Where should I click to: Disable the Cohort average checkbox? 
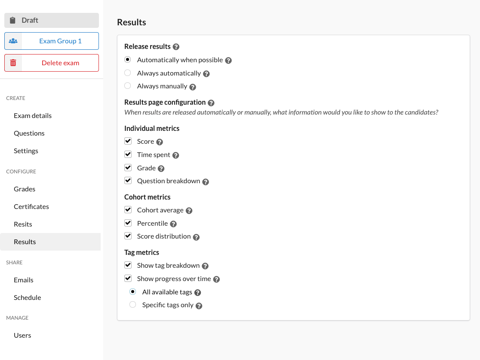click(x=128, y=210)
